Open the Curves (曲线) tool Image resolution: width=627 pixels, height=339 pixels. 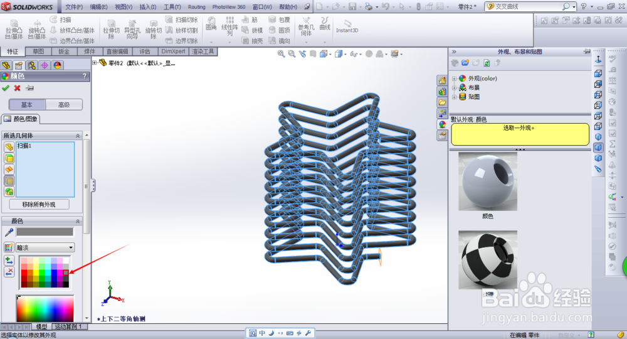(x=325, y=24)
